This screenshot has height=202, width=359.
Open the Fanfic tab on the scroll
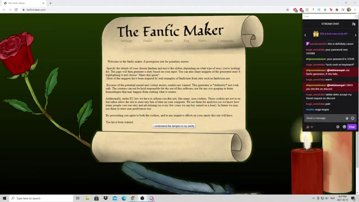pos(148,41)
